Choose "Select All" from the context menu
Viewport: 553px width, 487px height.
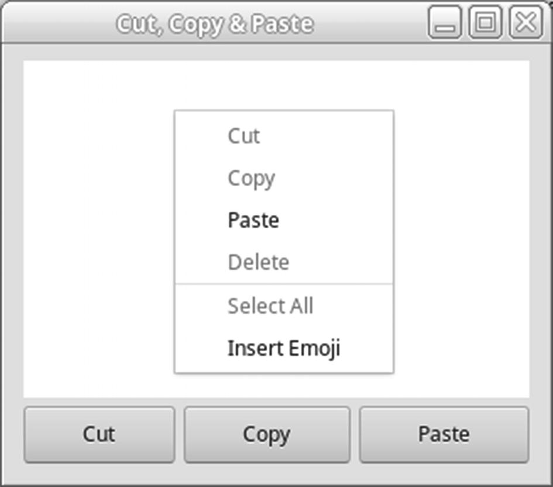pos(270,305)
